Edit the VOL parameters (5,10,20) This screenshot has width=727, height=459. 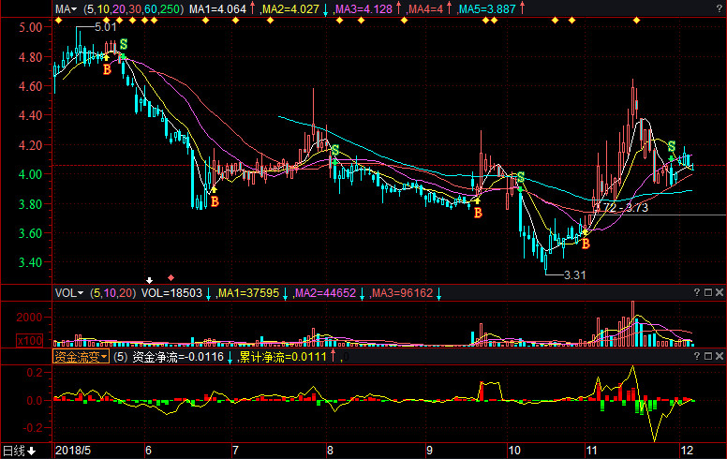tap(112, 293)
